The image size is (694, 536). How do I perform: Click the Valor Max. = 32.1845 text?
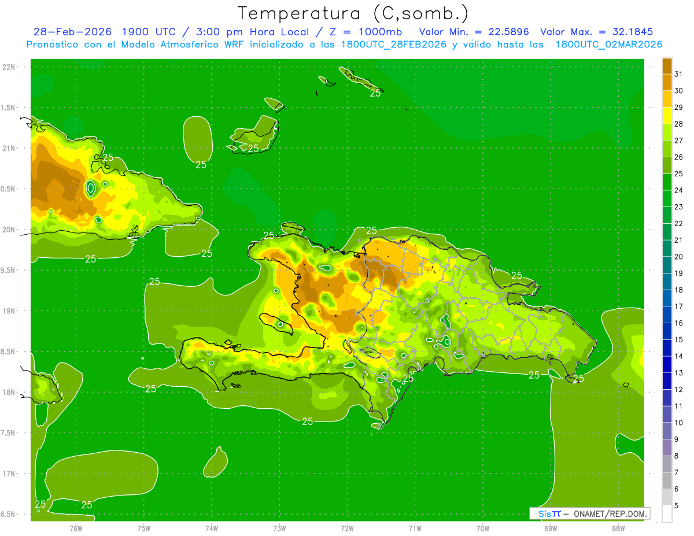click(x=597, y=32)
